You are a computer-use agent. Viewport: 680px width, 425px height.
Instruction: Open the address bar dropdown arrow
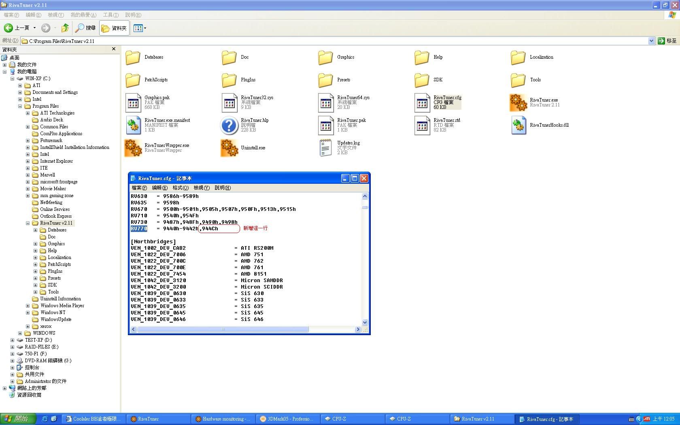[651, 41]
